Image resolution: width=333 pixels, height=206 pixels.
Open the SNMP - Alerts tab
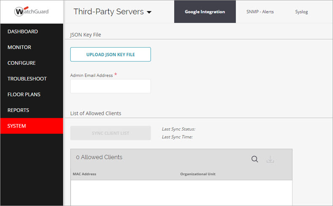pyautogui.click(x=260, y=12)
